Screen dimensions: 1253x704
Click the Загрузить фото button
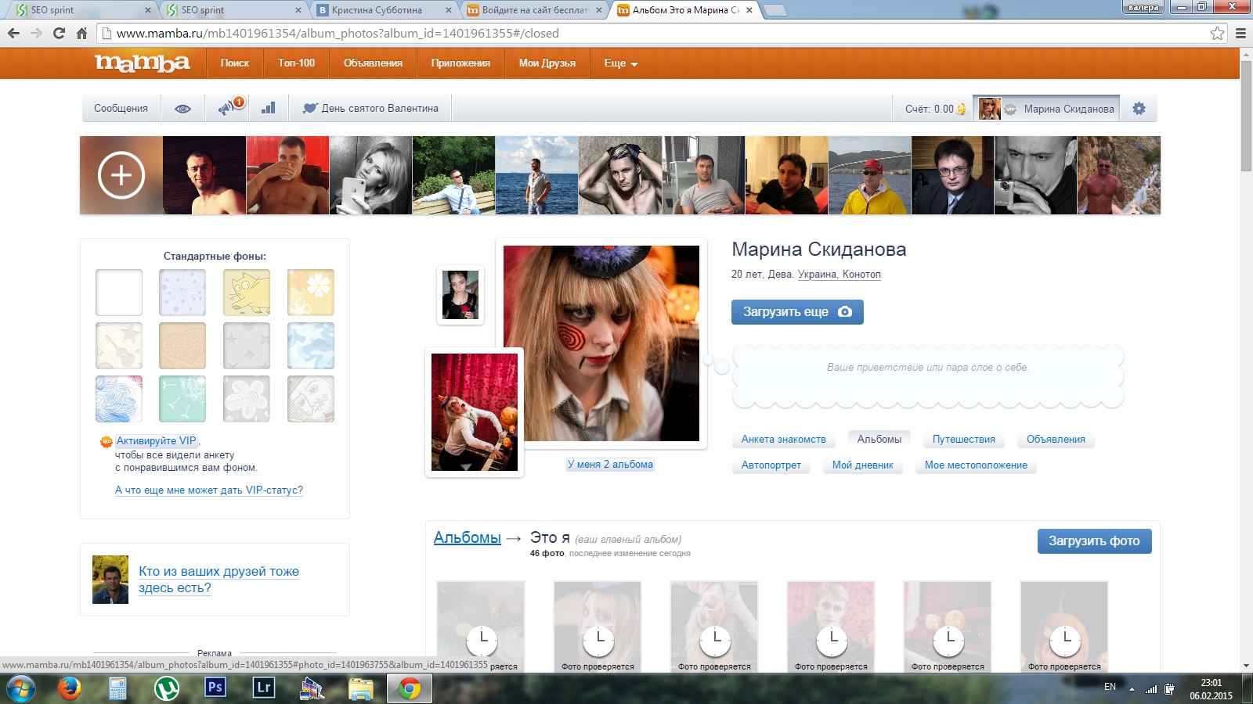point(1094,541)
